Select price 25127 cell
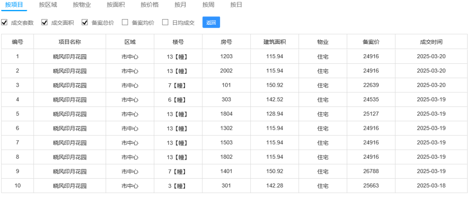Viewport: 468px width, 197px height. [371, 114]
